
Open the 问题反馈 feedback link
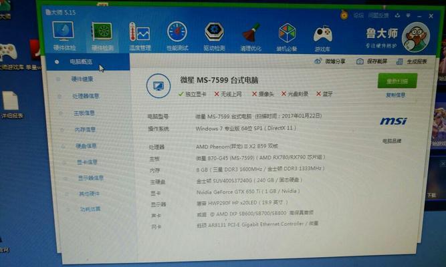pyautogui.click(x=378, y=15)
